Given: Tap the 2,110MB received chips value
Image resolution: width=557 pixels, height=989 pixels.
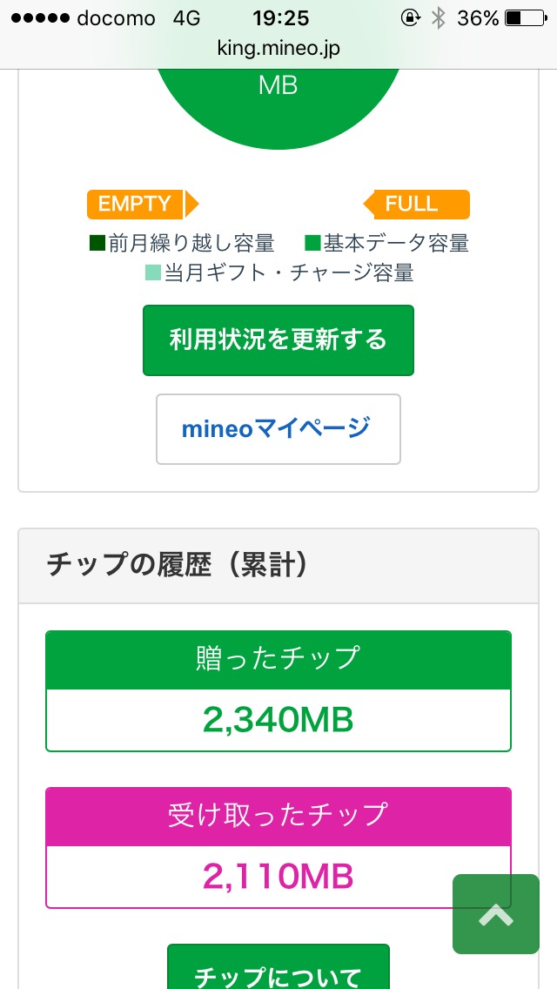Looking at the screenshot, I should 278,877.
